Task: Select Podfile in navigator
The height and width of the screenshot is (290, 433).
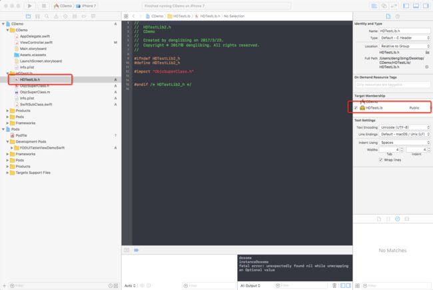Action: tap(21, 135)
